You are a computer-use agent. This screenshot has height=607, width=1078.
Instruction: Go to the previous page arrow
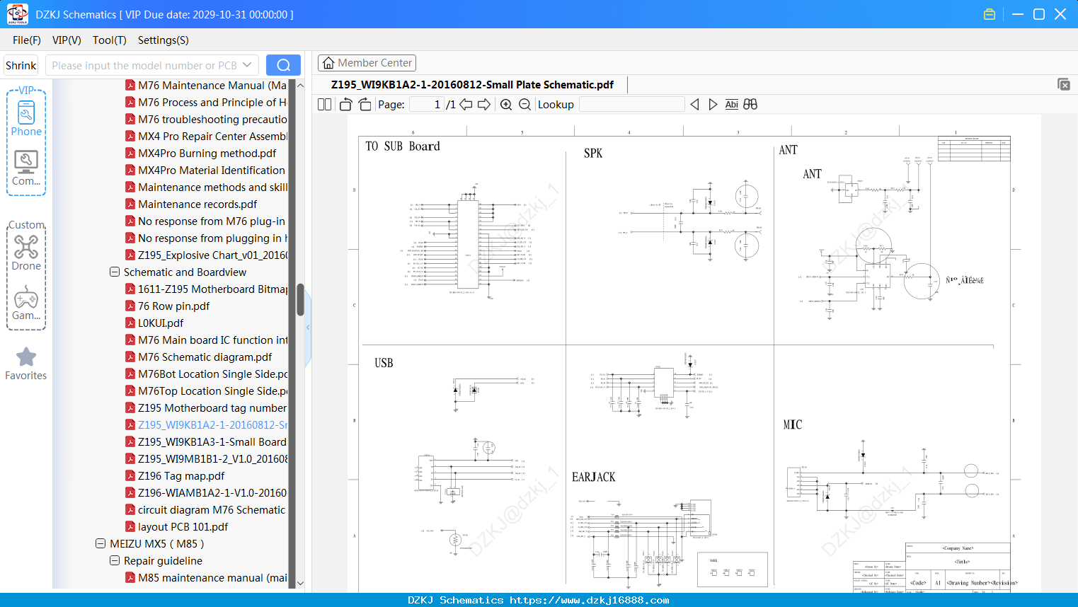466,105
